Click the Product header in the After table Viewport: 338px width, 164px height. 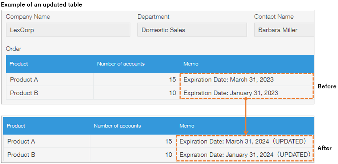tap(16, 126)
